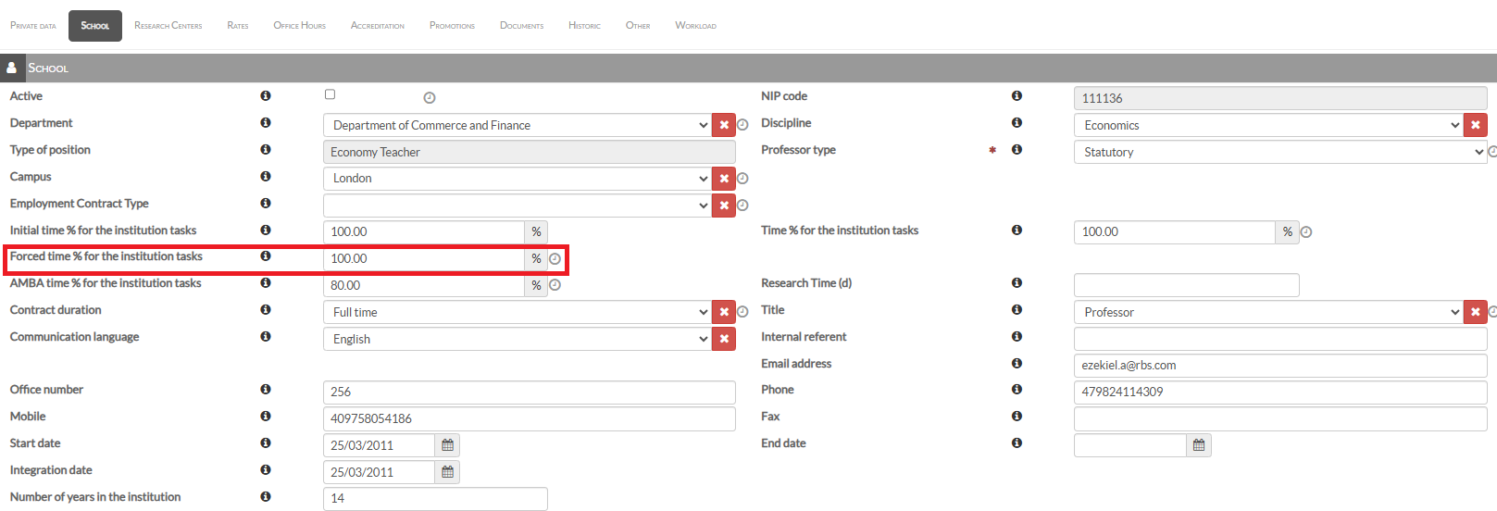Clear the Title field with red X

(x=1475, y=312)
